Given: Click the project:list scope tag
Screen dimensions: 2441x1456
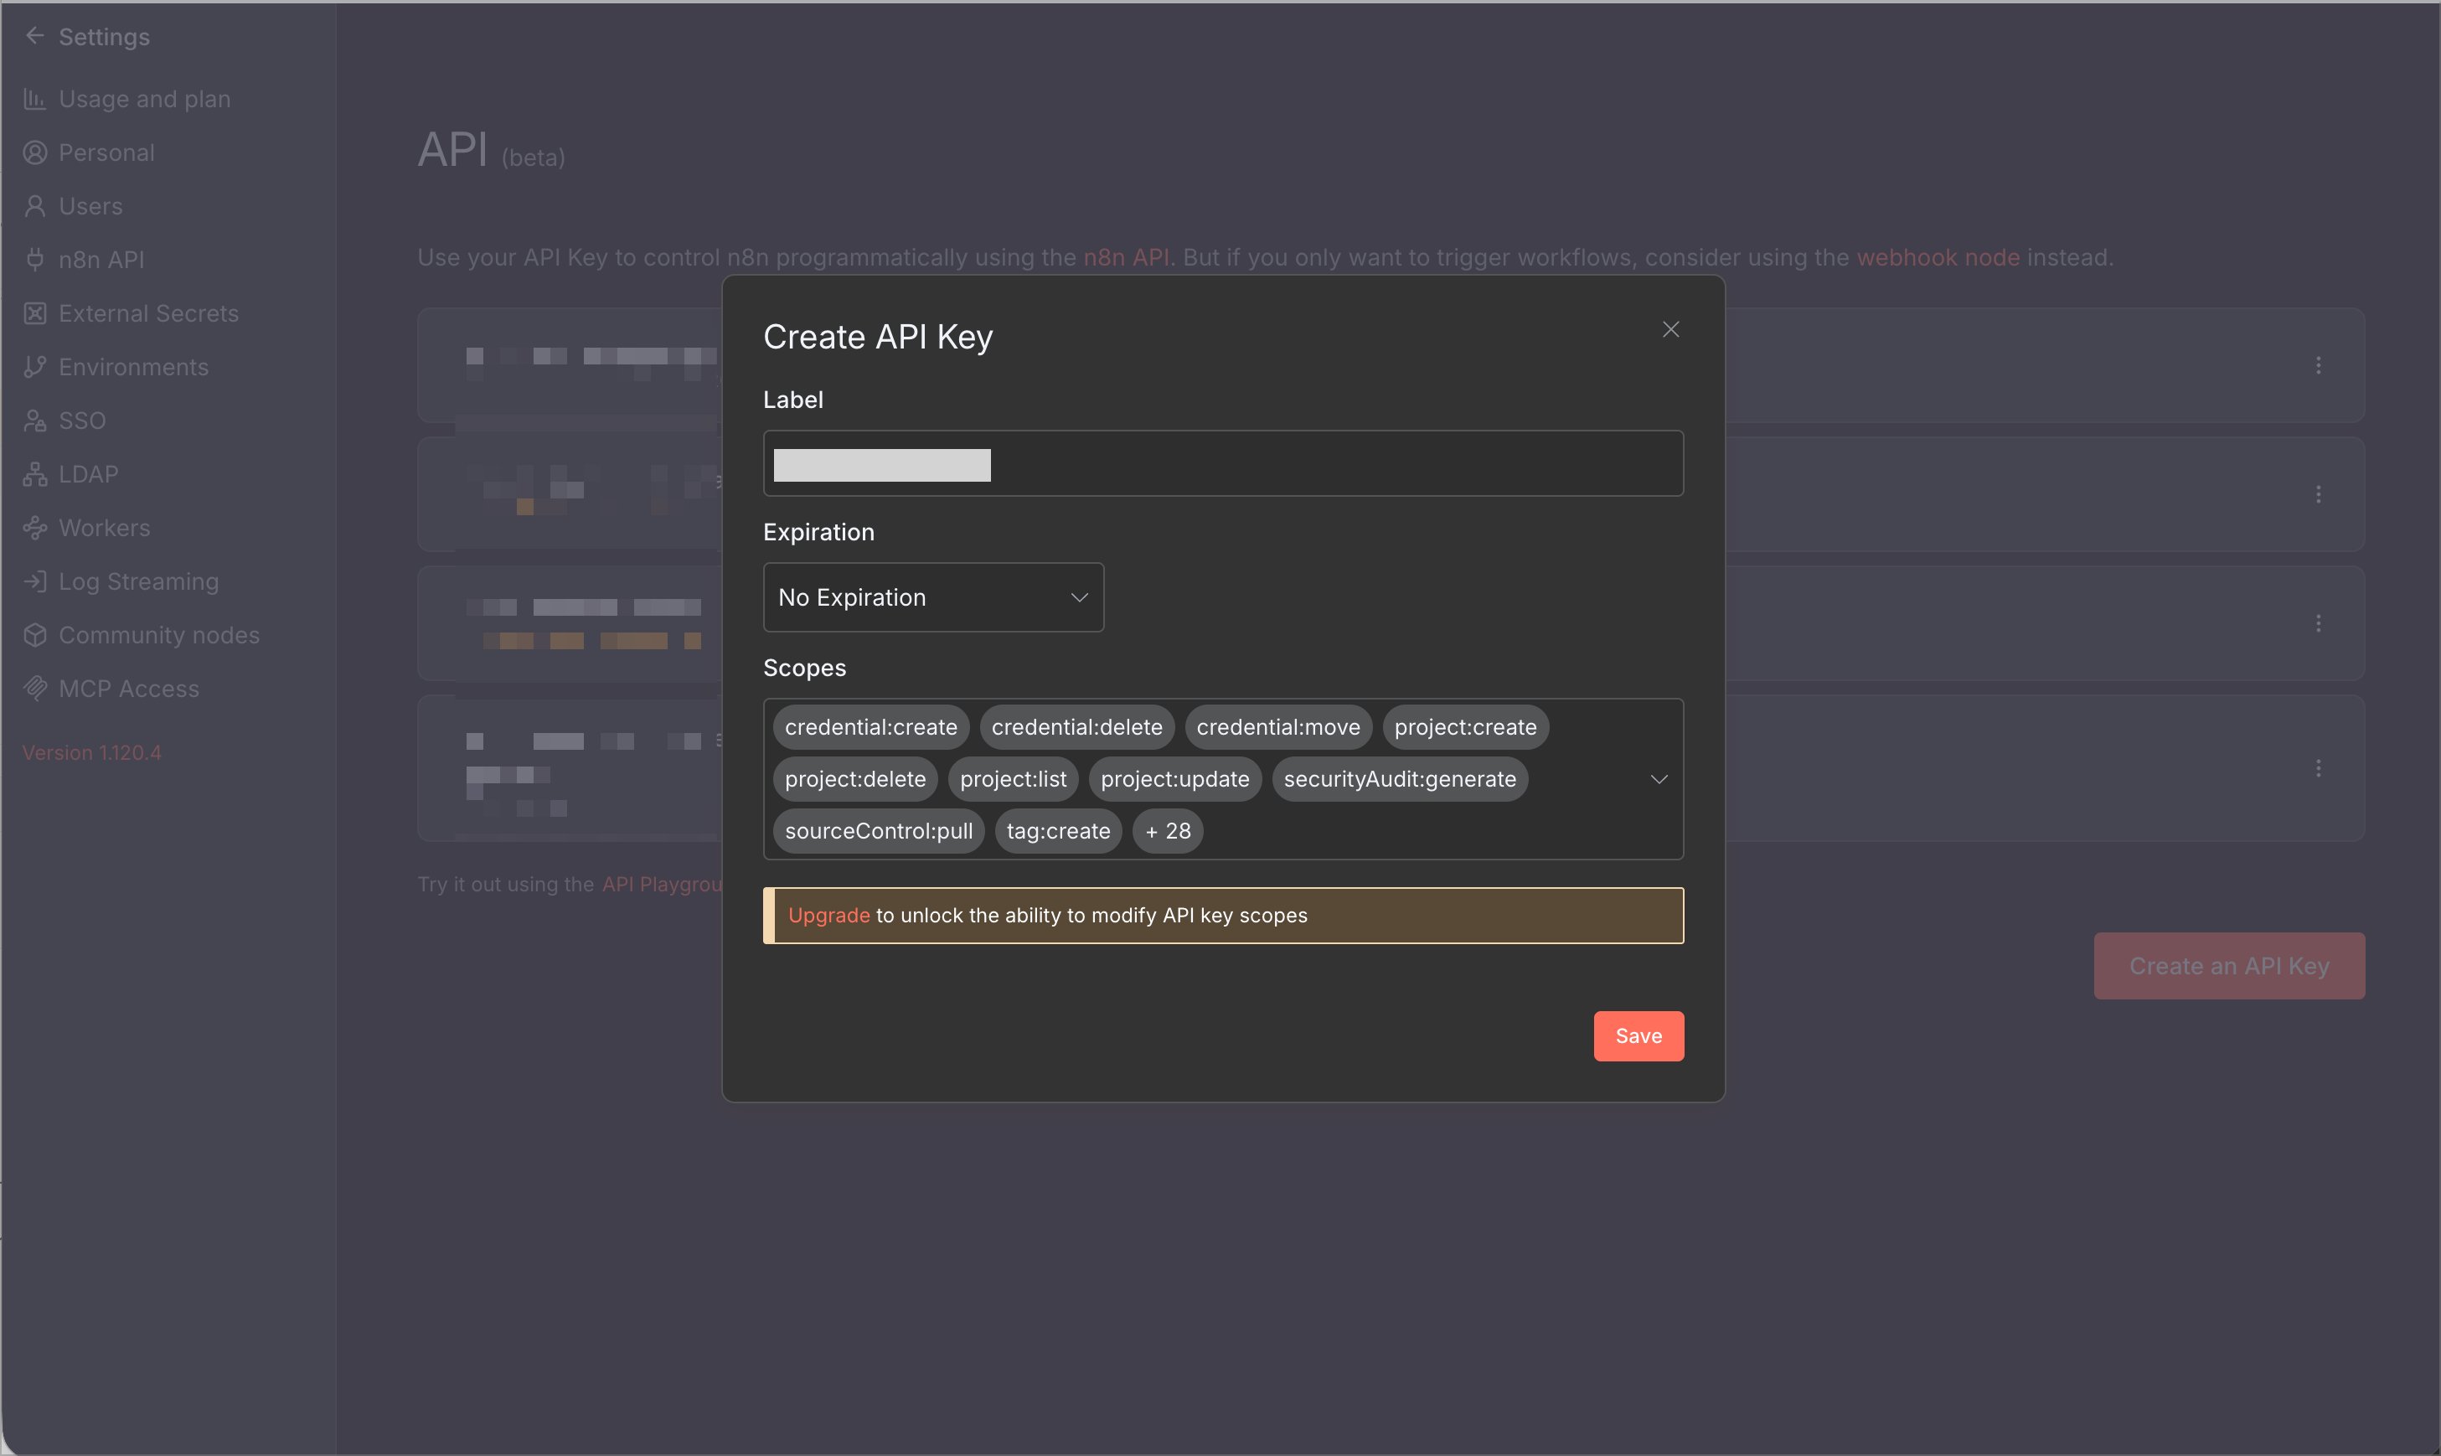Looking at the screenshot, I should click(1013, 779).
